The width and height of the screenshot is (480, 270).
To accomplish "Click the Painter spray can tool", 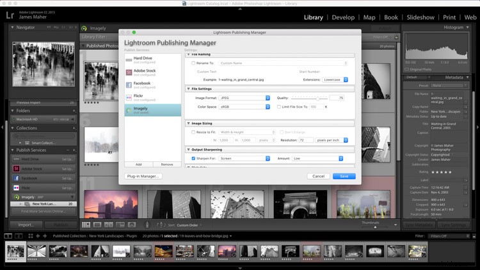I will [x=147, y=225].
